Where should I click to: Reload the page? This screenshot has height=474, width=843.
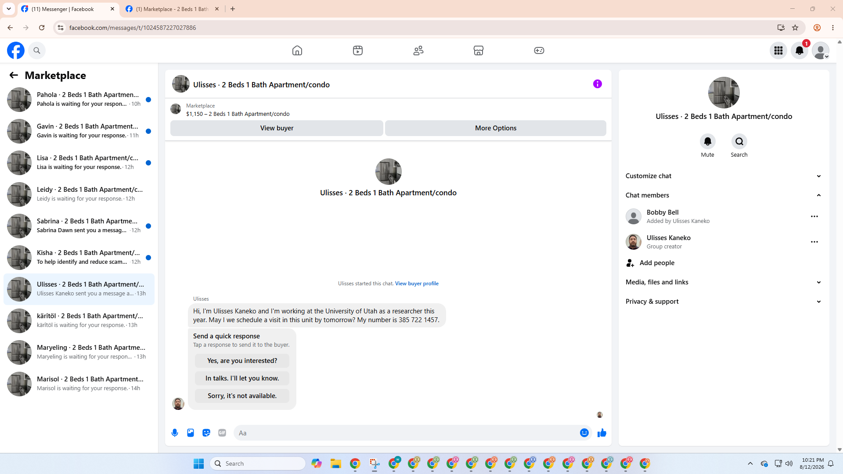point(42,28)
